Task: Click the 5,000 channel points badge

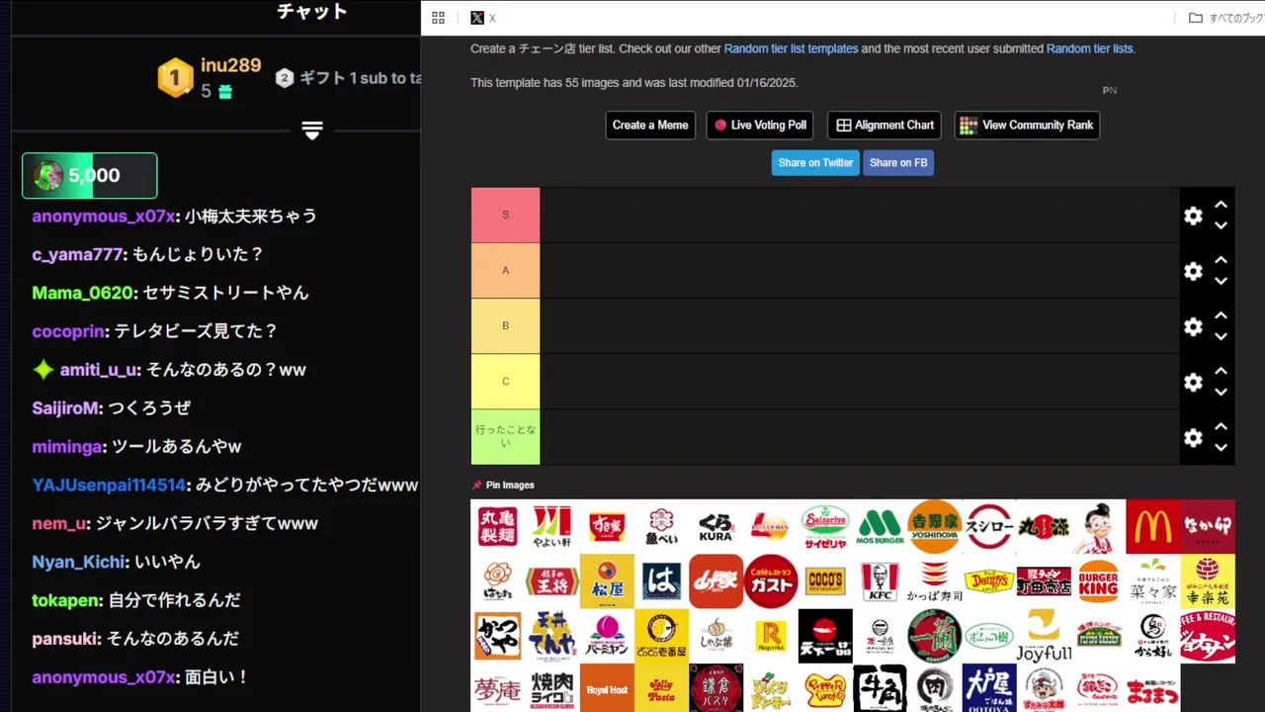Action: click(x=89, y=176)
